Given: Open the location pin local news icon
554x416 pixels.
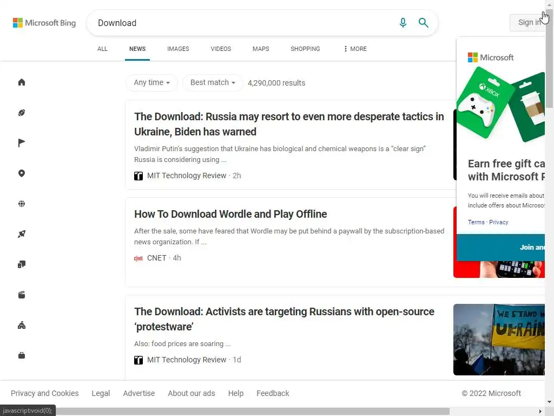Looking at the screenshot, I should (22, 173).
